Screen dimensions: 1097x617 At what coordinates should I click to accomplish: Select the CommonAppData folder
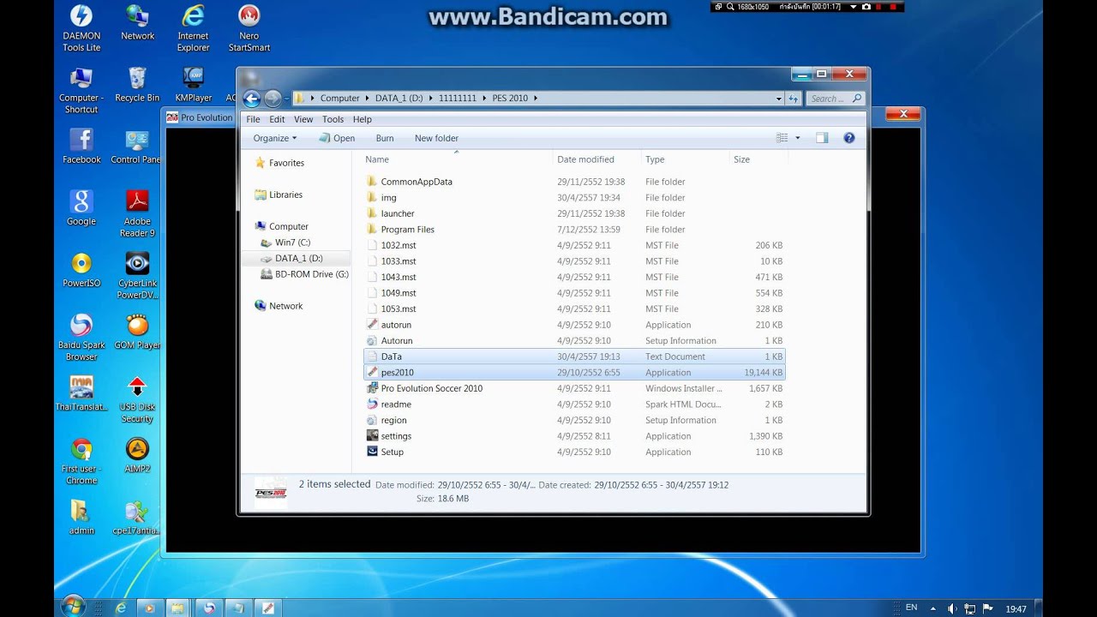tap(574, 182)
